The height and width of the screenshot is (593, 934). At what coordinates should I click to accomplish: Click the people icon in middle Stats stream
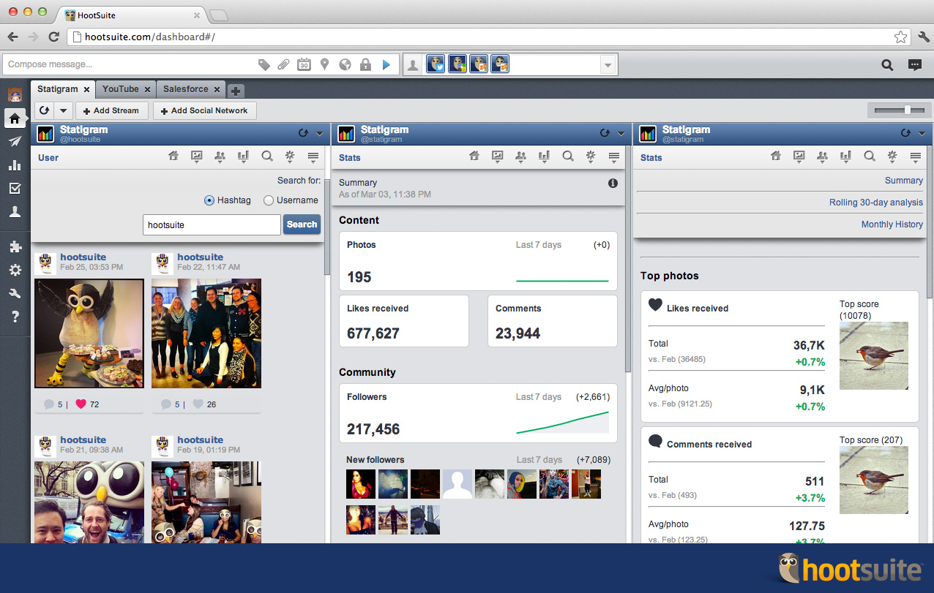[x=521, y=156]
